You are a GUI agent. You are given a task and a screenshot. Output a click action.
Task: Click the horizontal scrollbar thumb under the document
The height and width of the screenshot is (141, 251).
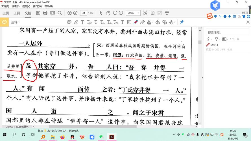pyautogui.click(x=93, y=126)
